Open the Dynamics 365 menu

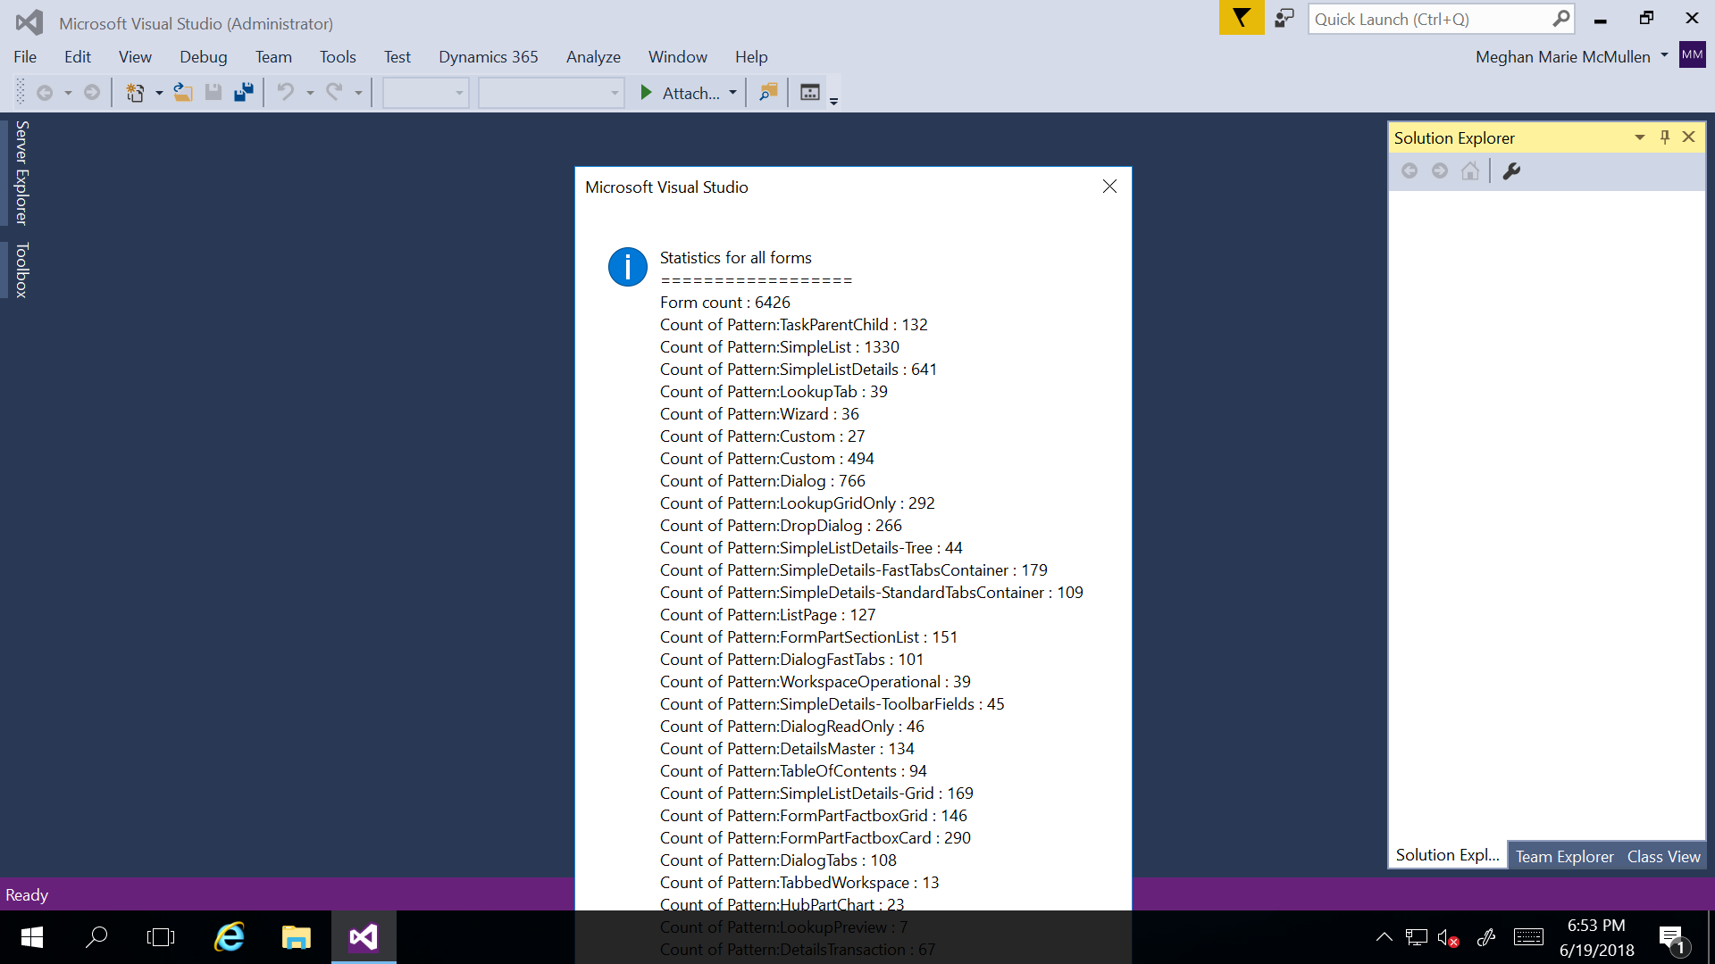[x=488, y=57]
